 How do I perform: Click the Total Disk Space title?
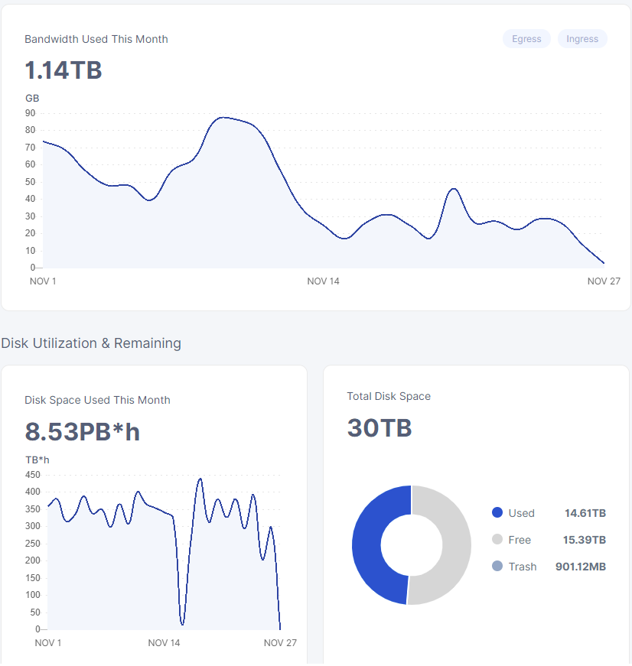point(389,396)
